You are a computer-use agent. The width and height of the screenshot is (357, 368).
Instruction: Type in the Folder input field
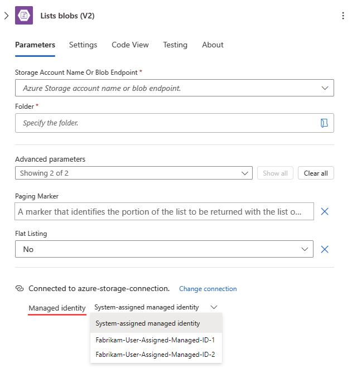point(167,123)
